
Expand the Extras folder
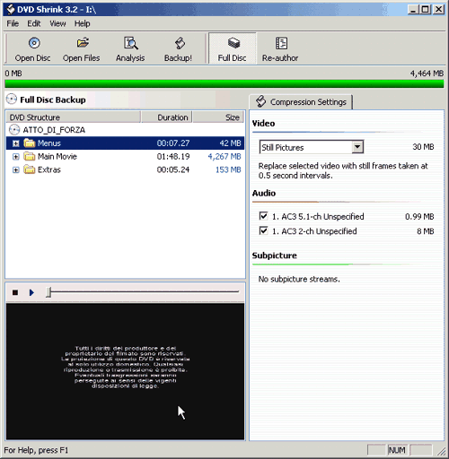(x=16, y=169)
